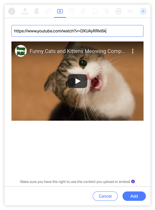
Task: Open the spiral logo source tab
Action: pos(107,11)
